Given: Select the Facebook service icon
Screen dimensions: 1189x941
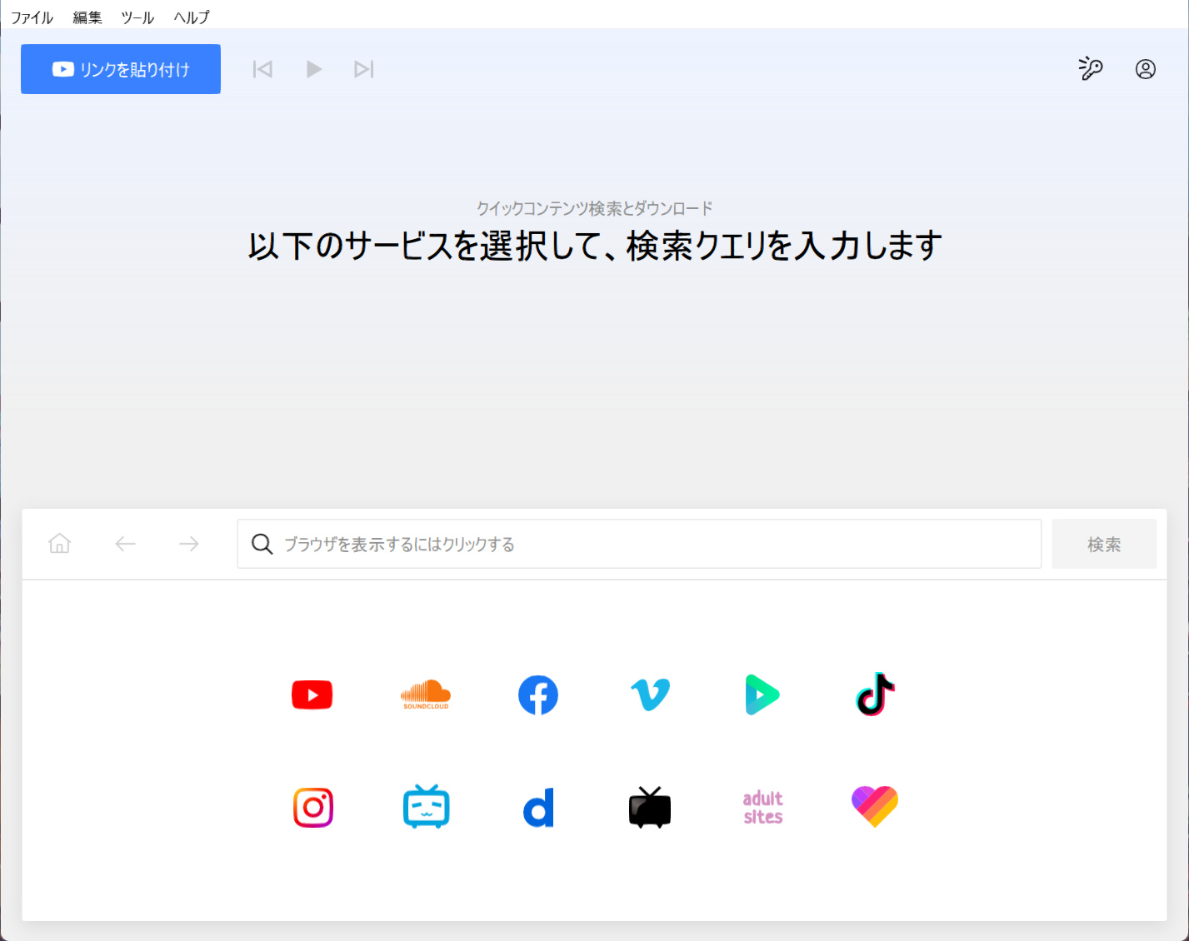Looking at the screenshot, I should pyautogui.click(x=538, y=695).
